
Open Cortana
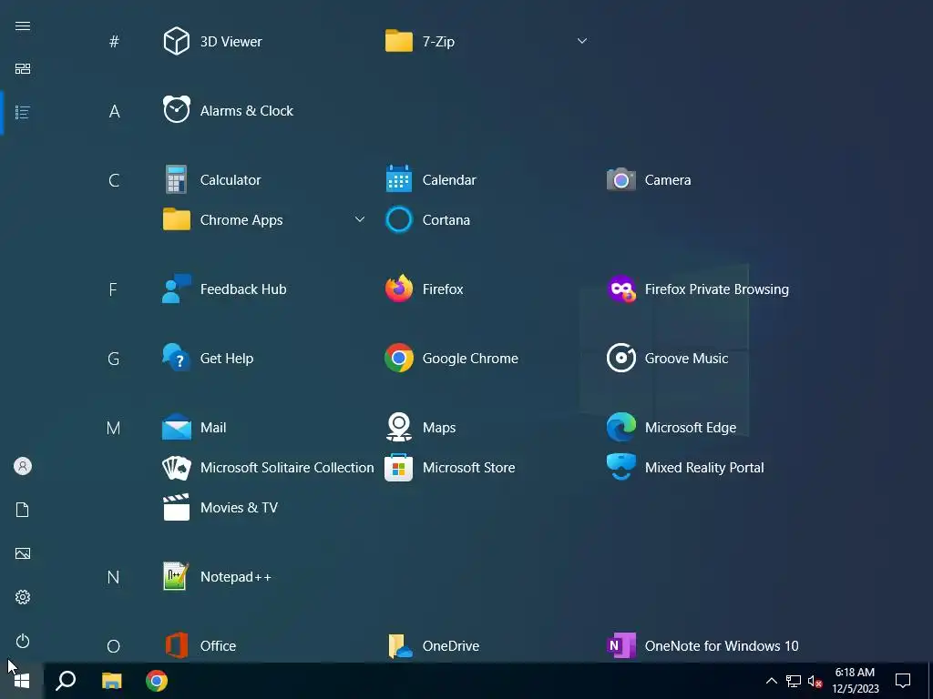tap(428, 220)
